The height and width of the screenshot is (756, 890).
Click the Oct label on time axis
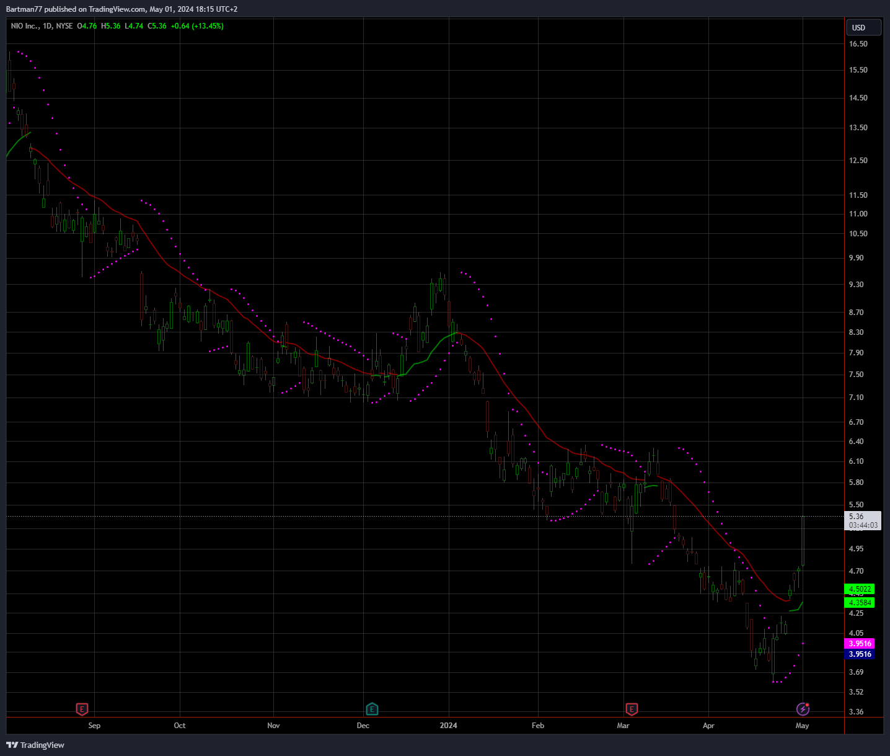pyautogui.click(x=180, y=726)
